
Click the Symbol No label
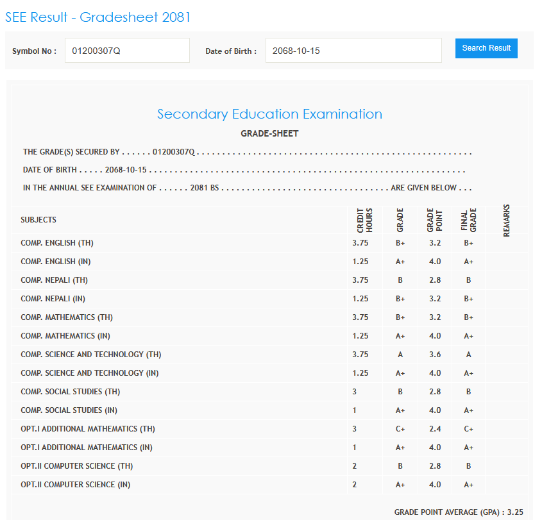point(34,51)
